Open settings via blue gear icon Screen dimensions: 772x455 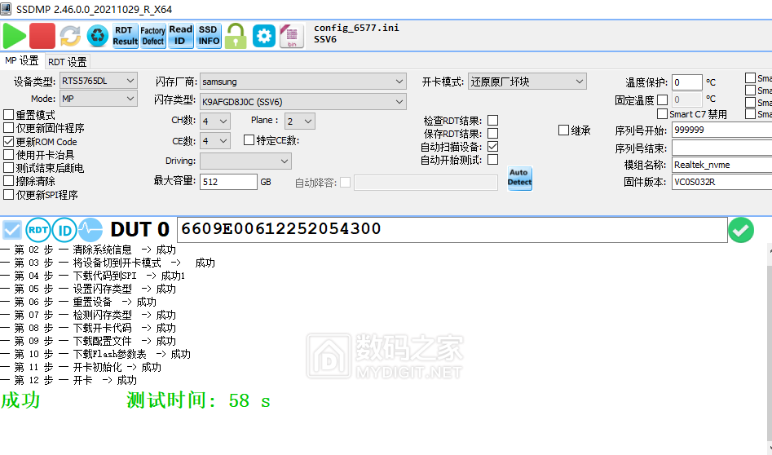pyautogui.click(x=264, y=35)
